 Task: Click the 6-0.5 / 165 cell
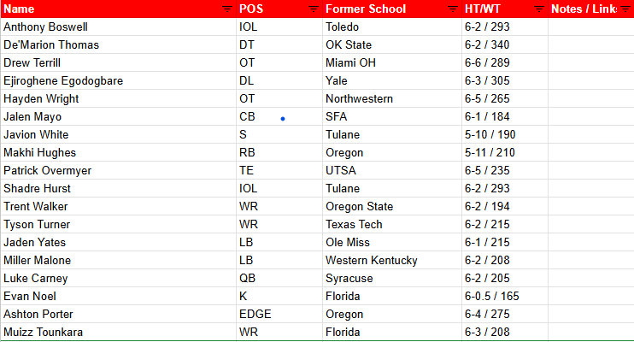click(x=492, y=296)
